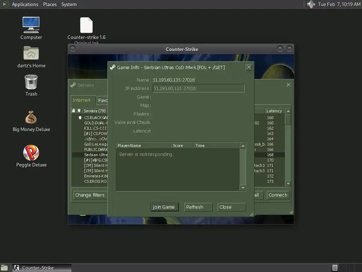362x272 pixels.
Task: Sort by Servers (79) column header
Action: 95,111
